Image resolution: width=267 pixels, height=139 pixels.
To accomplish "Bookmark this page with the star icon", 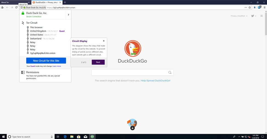I will (x=250, y=7).
